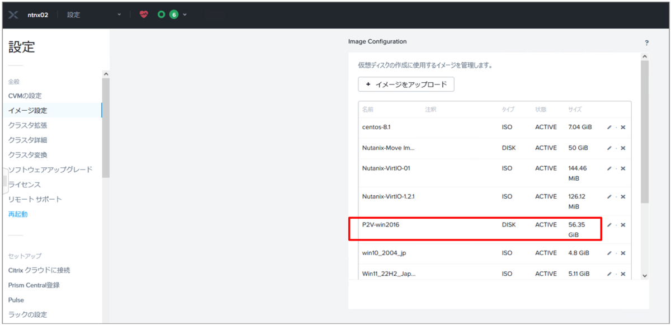Click the イメージをアップロード button
This screenshot has width=671, height=325.
(x=406, y=84)
